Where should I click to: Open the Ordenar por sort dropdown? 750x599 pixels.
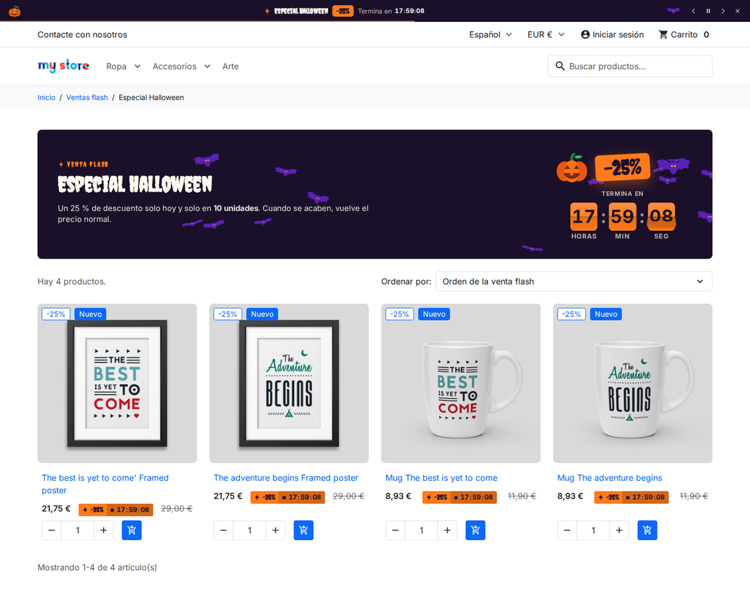click(574, 281)
